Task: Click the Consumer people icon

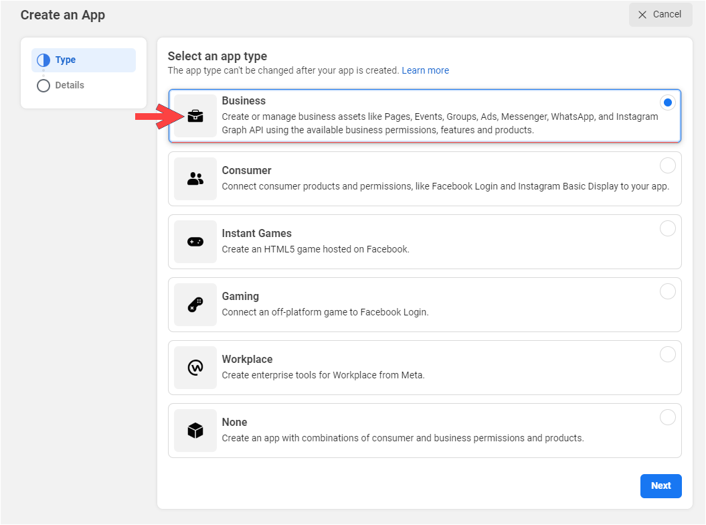Action: (195, 178)
